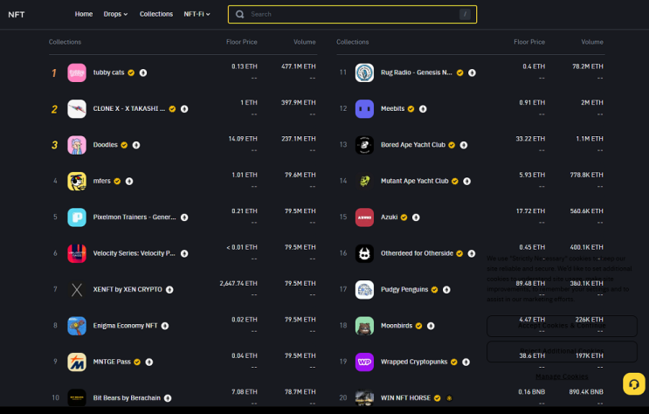The width and height of the screenshot is (649, 414).
Task: Expand the Drops dropdown menu
Action: point(115,14)
